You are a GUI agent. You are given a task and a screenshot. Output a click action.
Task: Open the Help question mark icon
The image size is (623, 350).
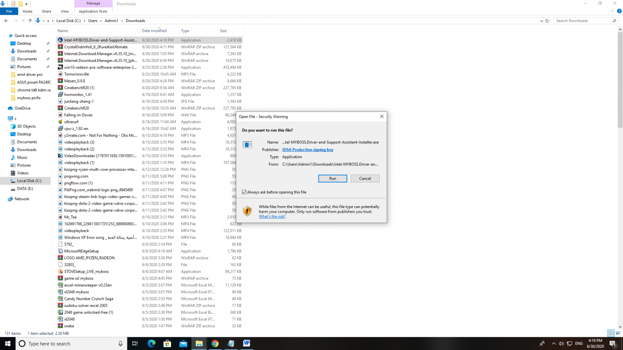point(619,11)
